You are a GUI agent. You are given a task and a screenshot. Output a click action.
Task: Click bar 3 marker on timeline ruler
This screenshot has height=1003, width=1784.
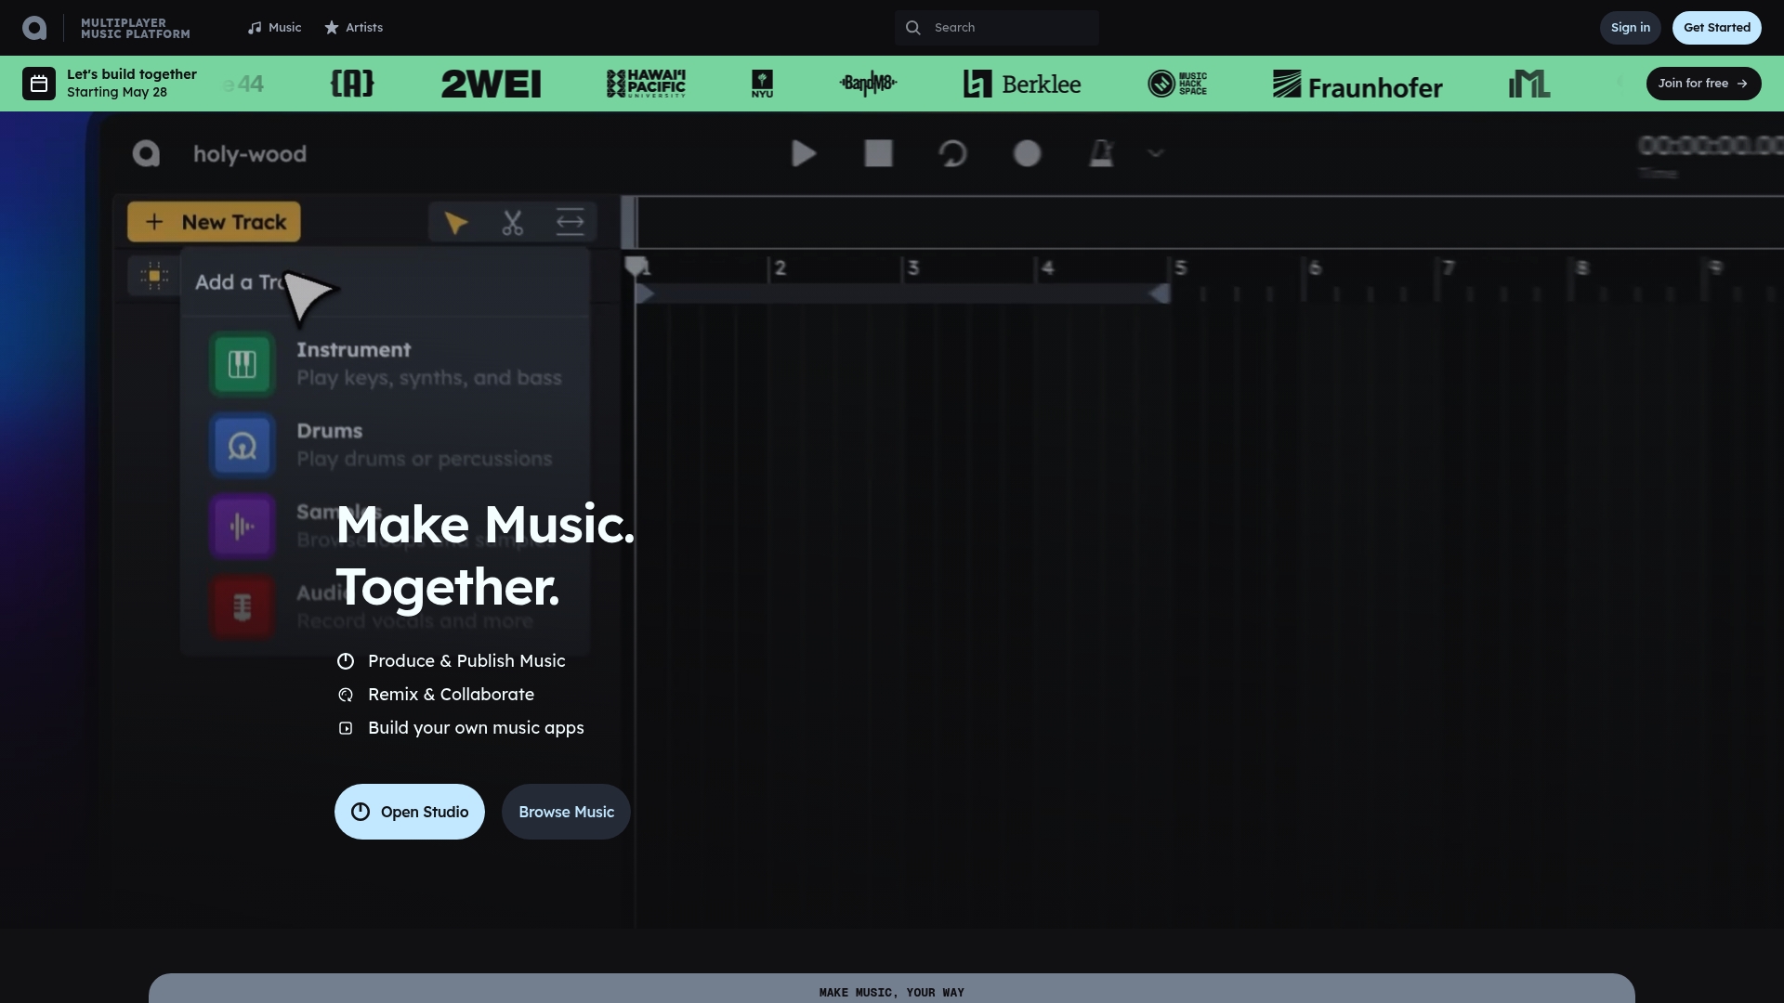click(913, 268)
